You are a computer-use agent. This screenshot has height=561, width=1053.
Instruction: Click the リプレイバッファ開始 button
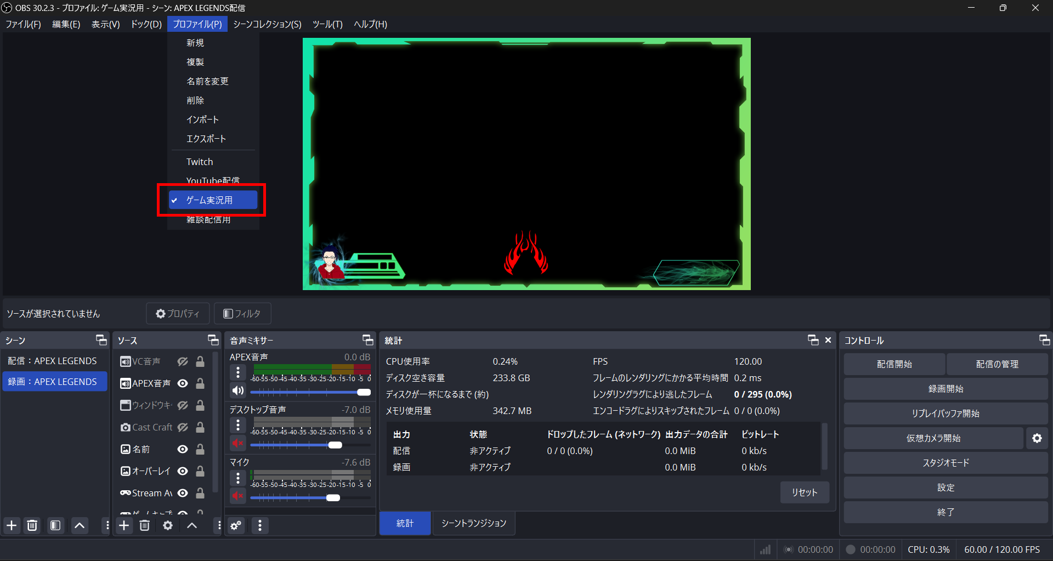pos(946,413)
